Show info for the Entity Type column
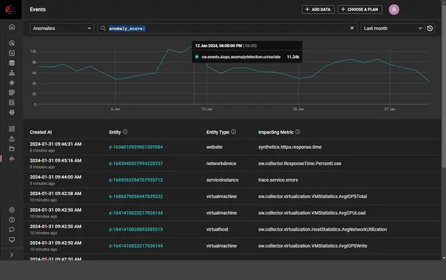The image size is (446, 280). [234, 132]
